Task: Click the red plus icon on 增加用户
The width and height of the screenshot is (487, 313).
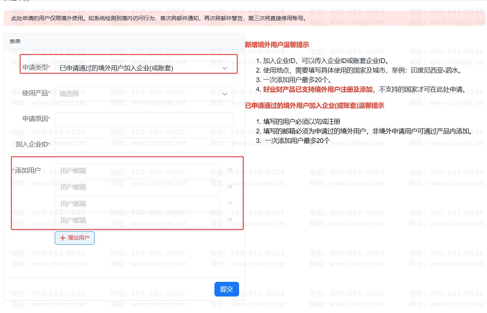Action: click(62, 237)
